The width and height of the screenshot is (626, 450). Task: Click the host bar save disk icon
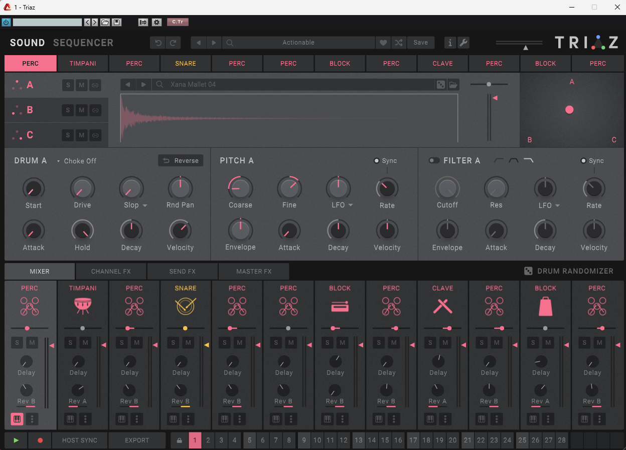(x=116, y=22)
